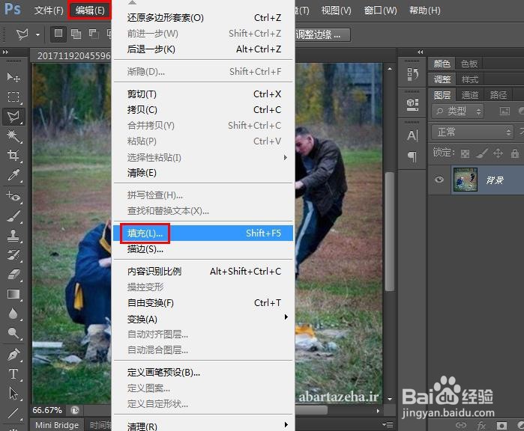Open the Paragraph panel icon

coord(412,156)
